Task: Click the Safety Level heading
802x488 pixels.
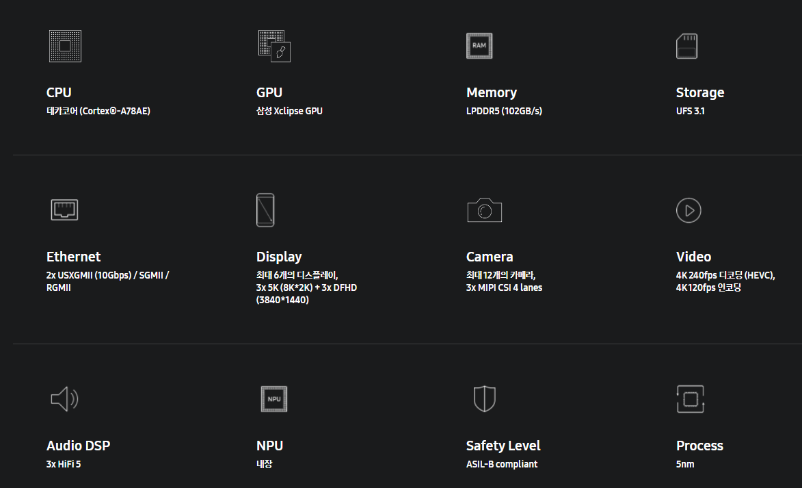Action: click(x=503, y=446)
